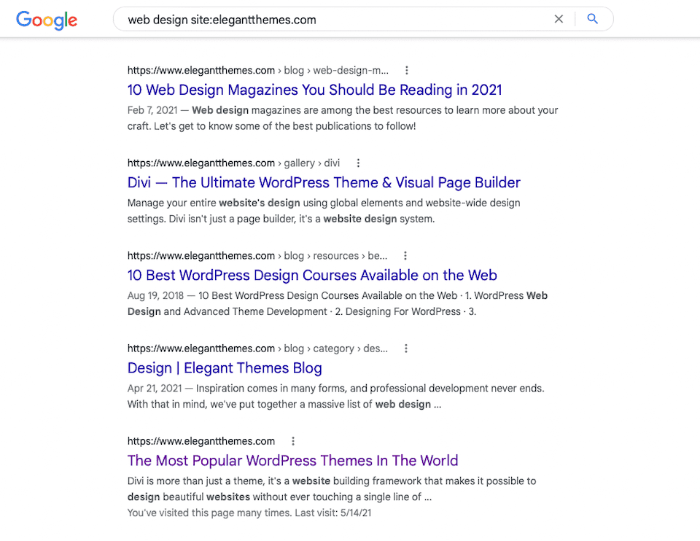Open the 10 Best WordPress Design Courses link
Image resolution: width=700 pixels, height=541 pixels.
click(312, 275)
